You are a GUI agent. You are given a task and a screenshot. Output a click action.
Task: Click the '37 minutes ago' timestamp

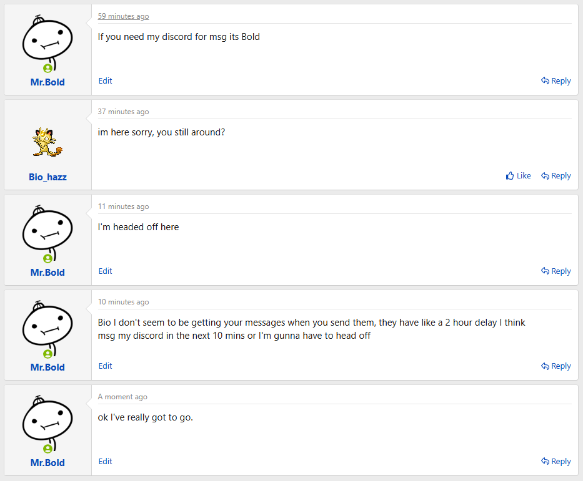(124, 112)
